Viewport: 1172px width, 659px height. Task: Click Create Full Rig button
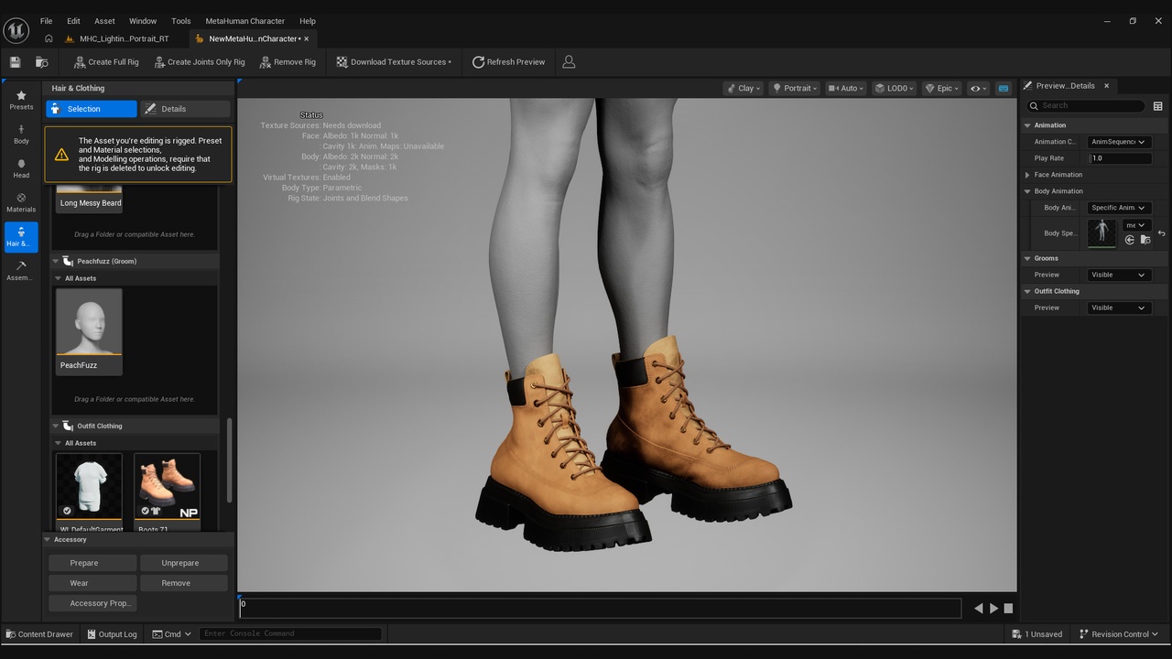[x=106, y=62]
